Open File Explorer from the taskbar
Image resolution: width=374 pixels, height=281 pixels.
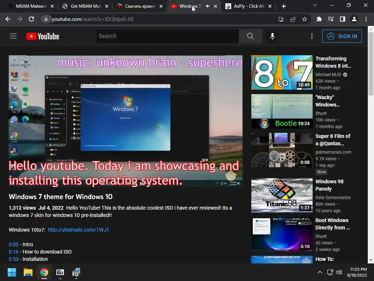click(28, 272)
